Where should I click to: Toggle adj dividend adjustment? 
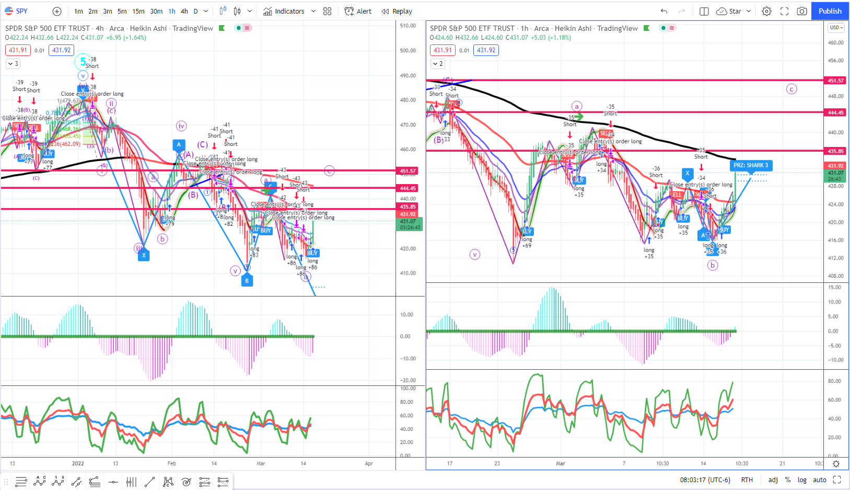(773, 480)
